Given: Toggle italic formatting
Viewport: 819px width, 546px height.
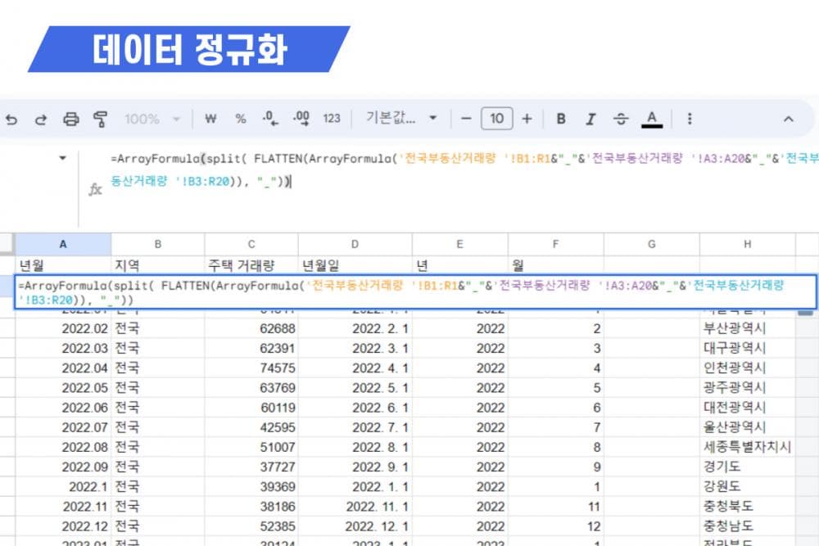Looking at the screenshot, I should tap(590, 119).
